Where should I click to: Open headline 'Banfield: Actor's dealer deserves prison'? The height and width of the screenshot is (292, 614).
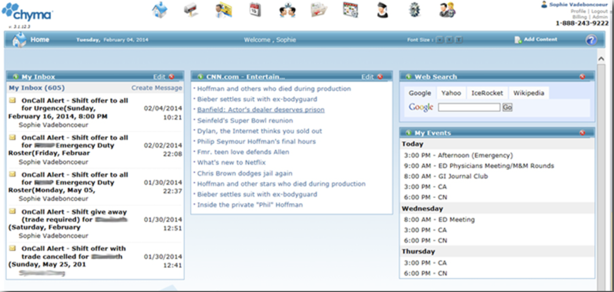click(261, 110)
